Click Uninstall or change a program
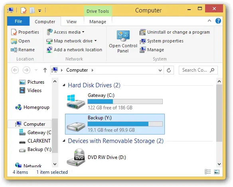 (x=175, y=32)
